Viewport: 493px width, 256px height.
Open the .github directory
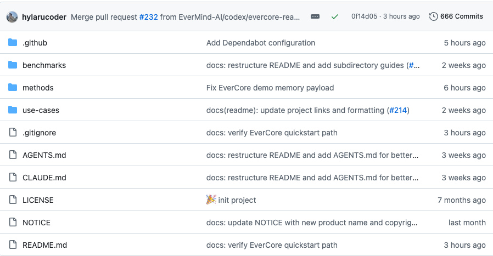tap(35, 43)
